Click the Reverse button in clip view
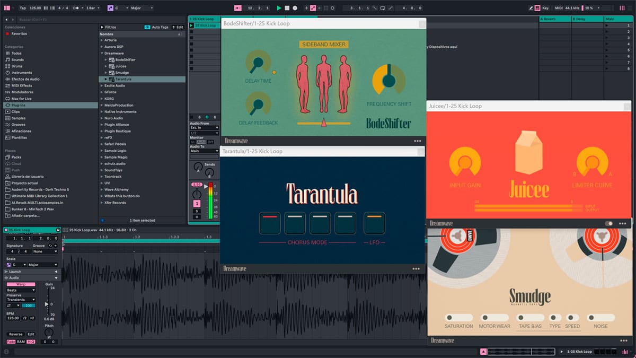The width and height of the screenshot is (636, 358). pyautogui.click(x=15, y=334)
